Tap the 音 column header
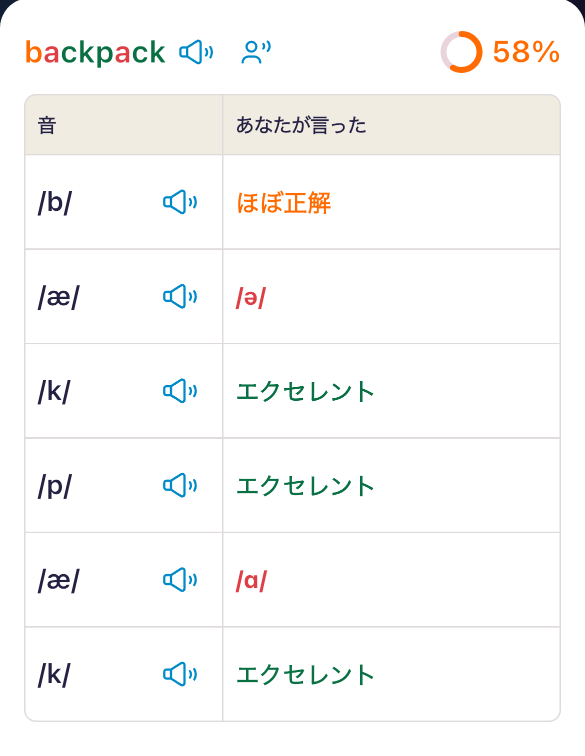585x756 pixels. 47,125
